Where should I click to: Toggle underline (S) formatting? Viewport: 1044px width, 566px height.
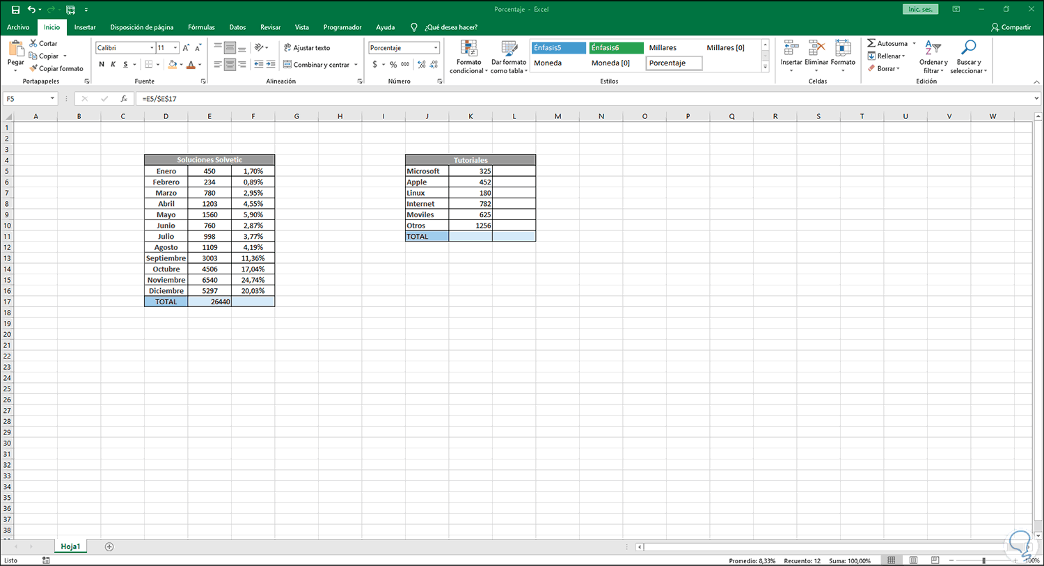click(125, 65)
